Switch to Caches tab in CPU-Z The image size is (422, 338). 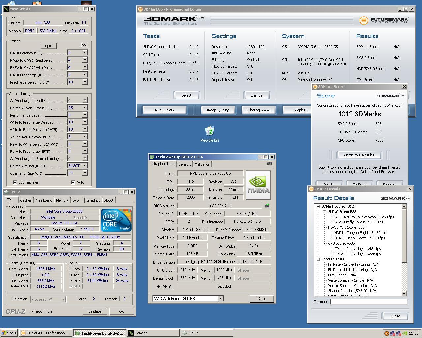pos(26,200)
